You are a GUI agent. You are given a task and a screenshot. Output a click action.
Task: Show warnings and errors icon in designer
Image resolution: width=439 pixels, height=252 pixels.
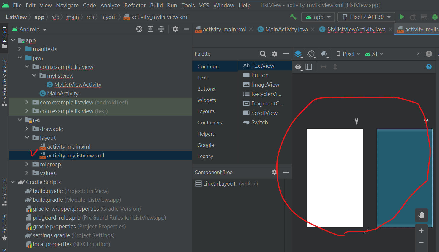pos(429,54)
